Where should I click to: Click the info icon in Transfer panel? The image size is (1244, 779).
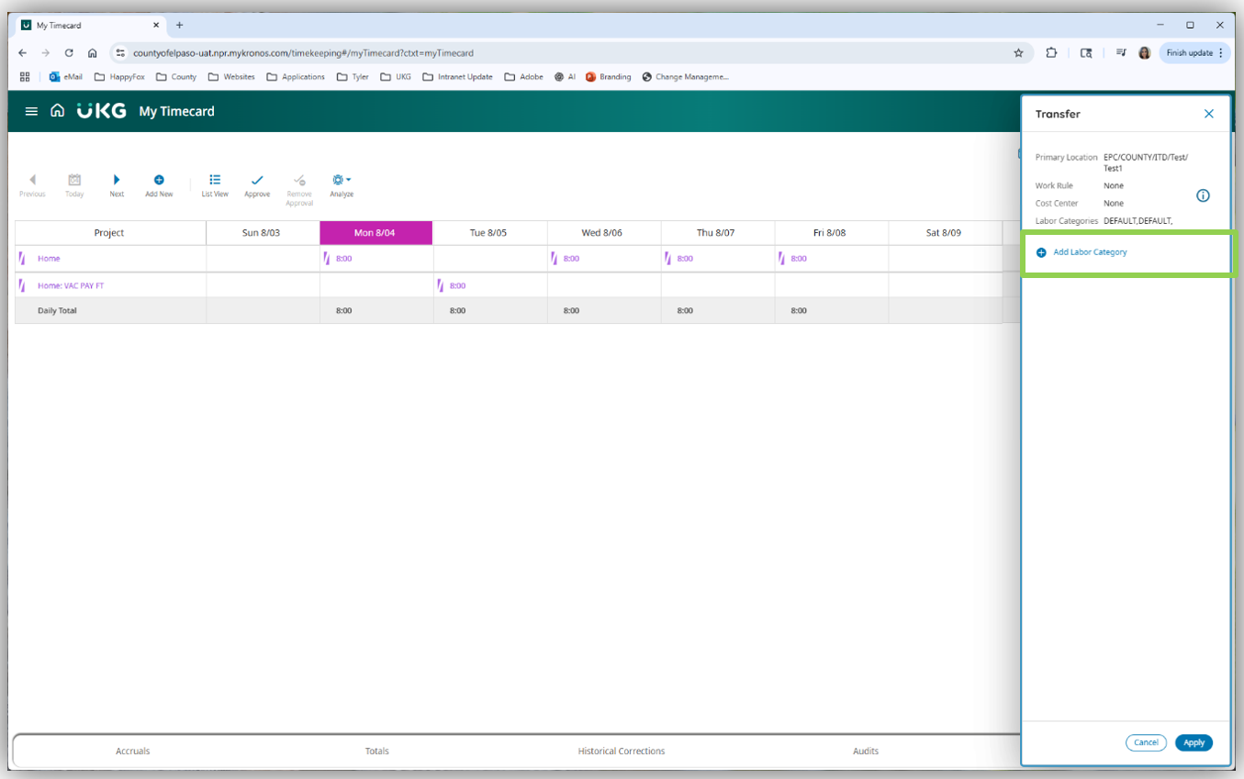point(1203,195)
